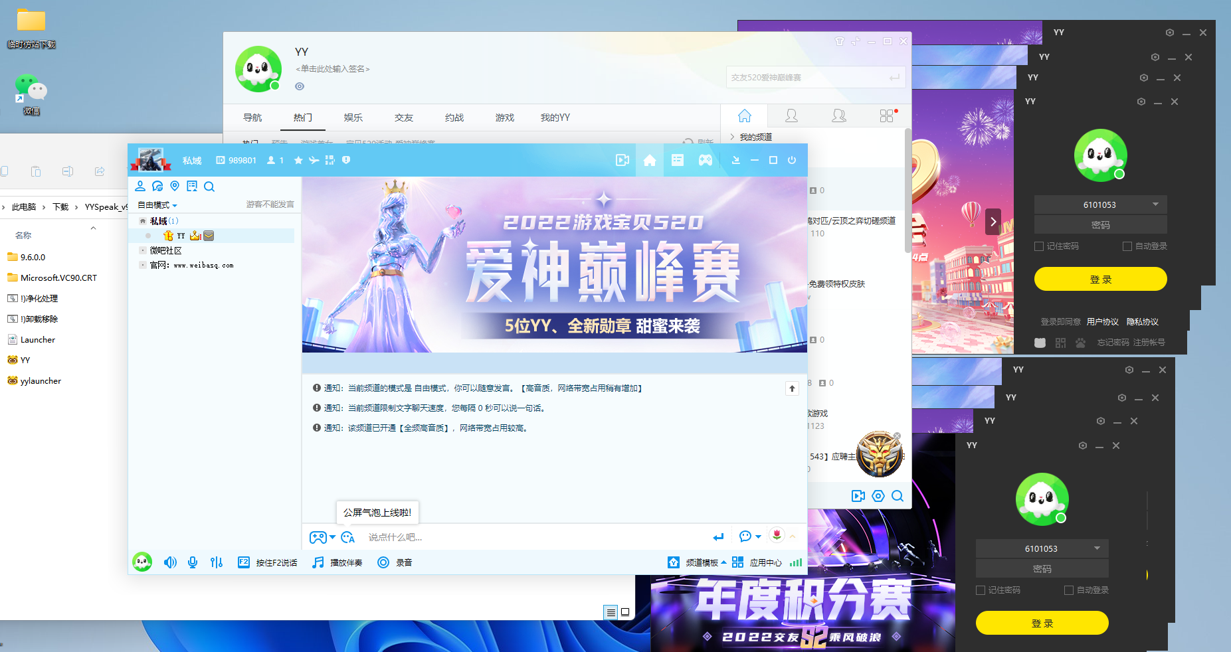Toggle the microphone icon
This screenshot has width=1231, height=652.
coord(193,562)
